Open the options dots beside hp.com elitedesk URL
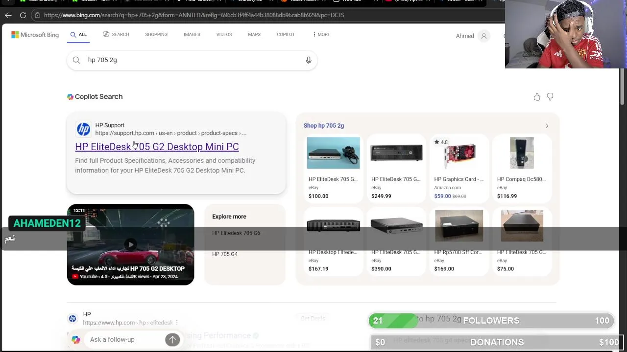Image resolution: width=627 pixels, height=352 pixels. [177, 323]
